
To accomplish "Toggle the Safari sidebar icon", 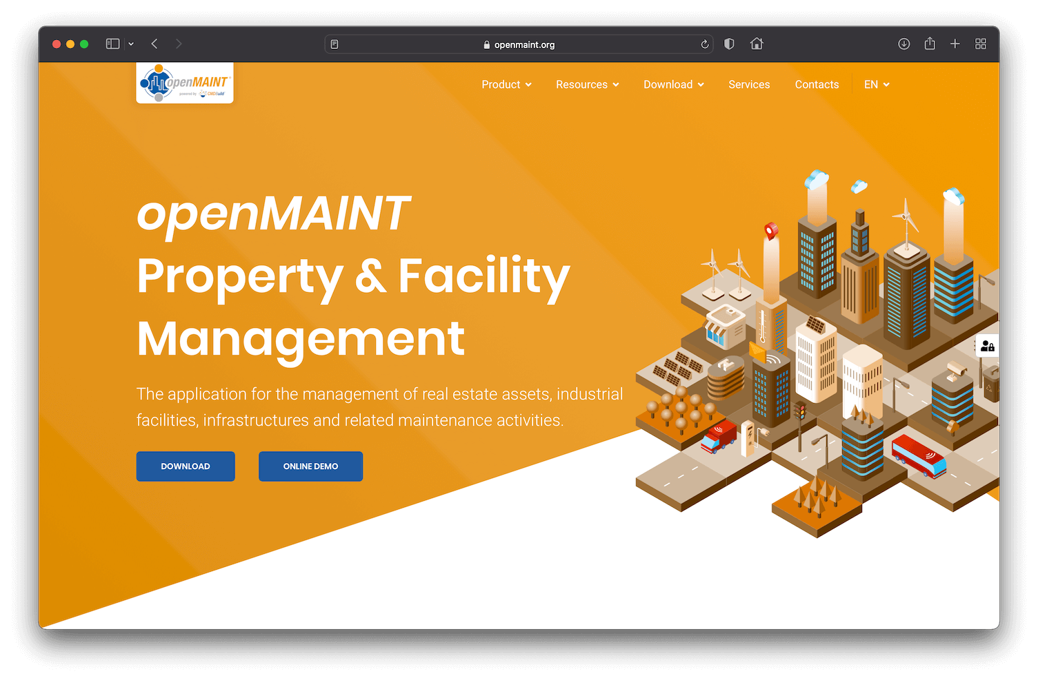I will point(112,43).
